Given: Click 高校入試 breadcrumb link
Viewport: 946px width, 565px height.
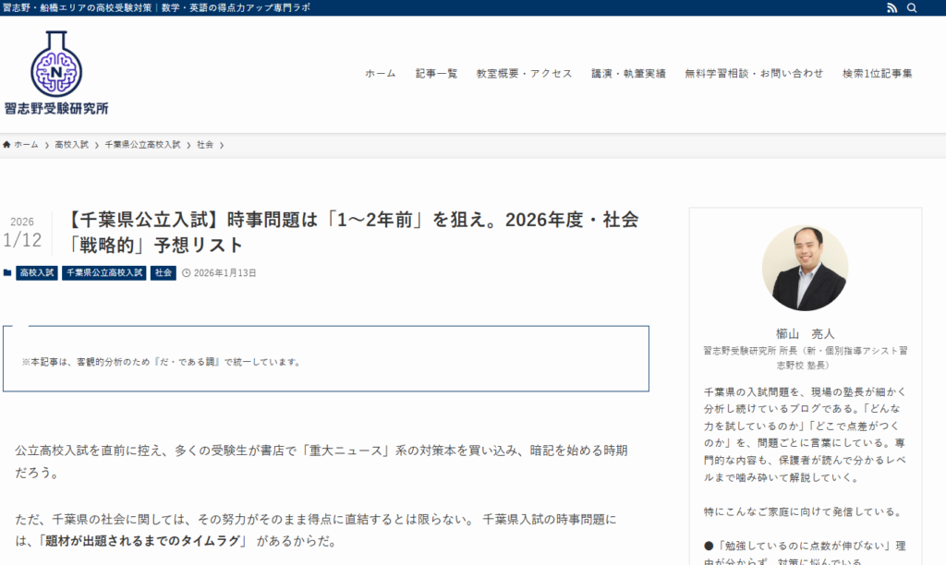Looking at the screenshot, I should [x=71, y=145].
